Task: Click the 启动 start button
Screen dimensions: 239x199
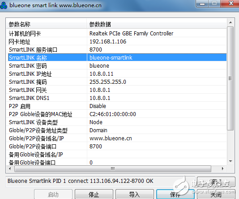Action: (x=53, y=195)
